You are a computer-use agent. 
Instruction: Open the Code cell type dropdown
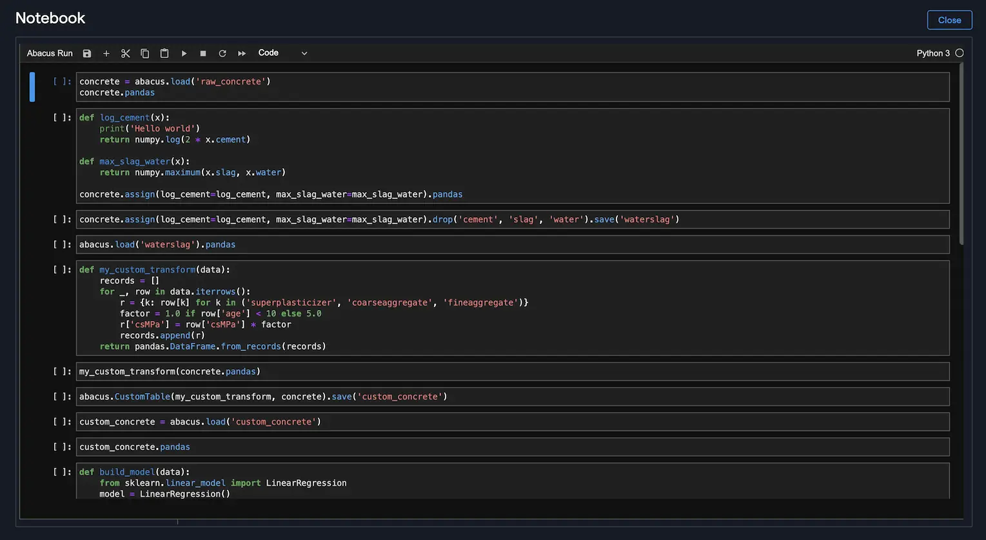pos(282,53)
